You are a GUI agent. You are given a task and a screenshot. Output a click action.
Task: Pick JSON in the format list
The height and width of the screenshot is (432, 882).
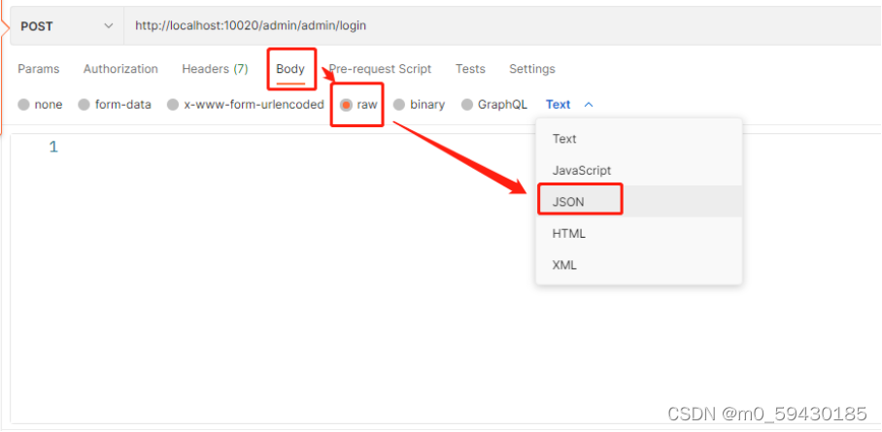pos(639,201)
